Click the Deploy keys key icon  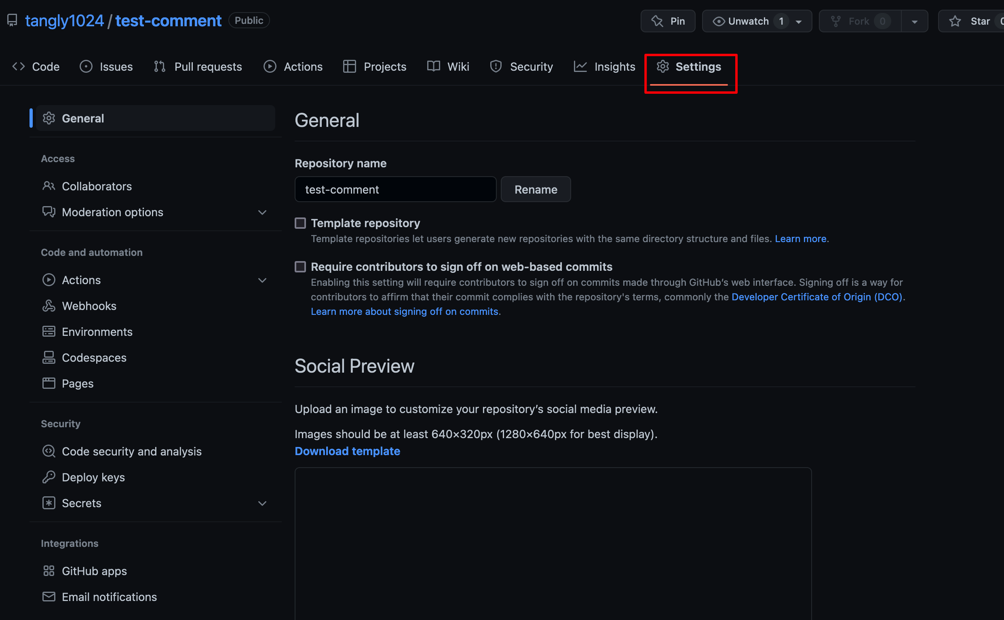49,477
